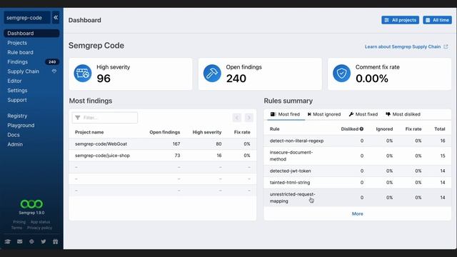
Task: Switch to Most fixed tab
Action: pyautogui.click(x=363, y=114)
